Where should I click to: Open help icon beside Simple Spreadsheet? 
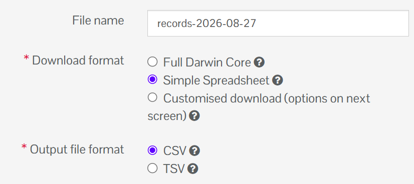(278, 80)
